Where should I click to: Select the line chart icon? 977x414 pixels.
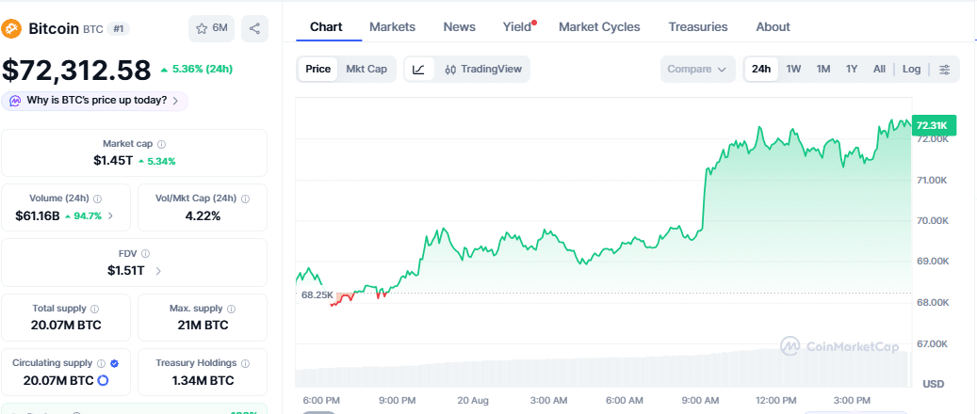click(x=418, y=69)
